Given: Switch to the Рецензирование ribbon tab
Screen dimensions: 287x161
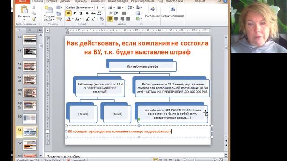Looking at the screenshot, I should (x=143, y=1).
